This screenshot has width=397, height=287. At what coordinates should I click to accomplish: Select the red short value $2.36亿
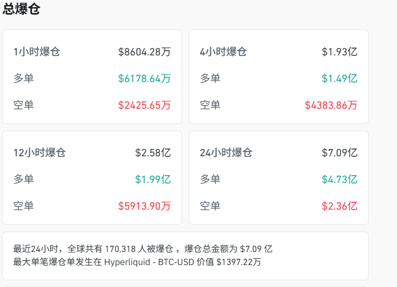tap(339, 206)
